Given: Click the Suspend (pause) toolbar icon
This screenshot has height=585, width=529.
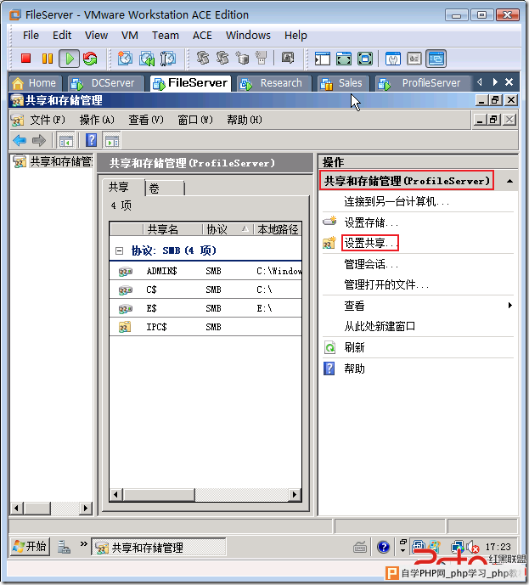Looking at the screenshot, I should pyautogui.click(x=48, y=59).
